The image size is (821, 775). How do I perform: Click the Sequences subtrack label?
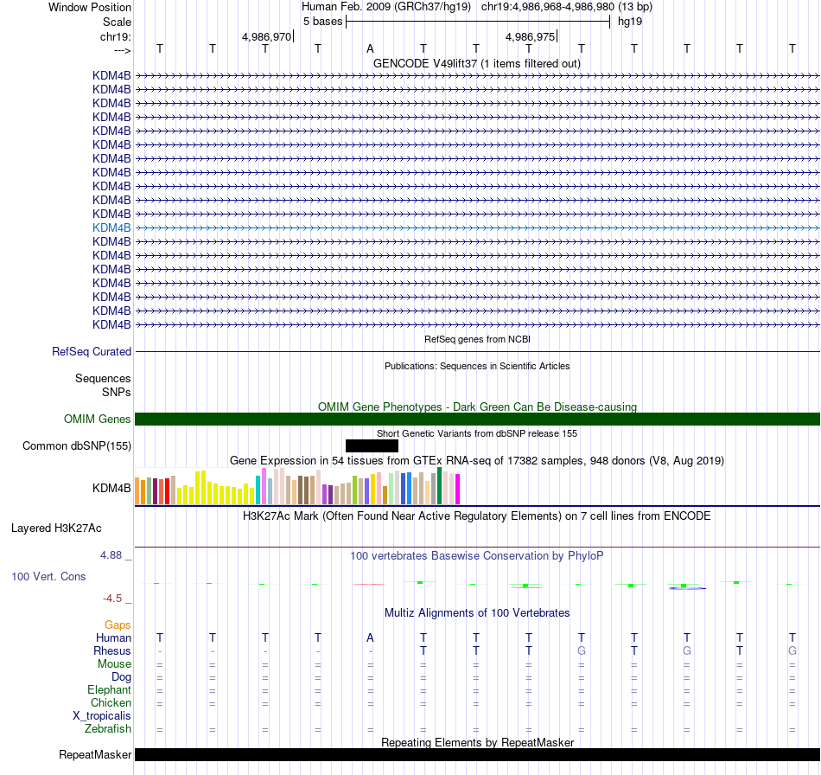point(103,378)
